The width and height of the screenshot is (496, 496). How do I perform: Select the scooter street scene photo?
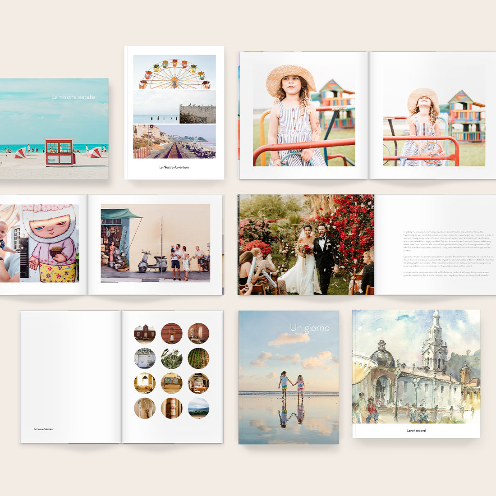[155, 243]
